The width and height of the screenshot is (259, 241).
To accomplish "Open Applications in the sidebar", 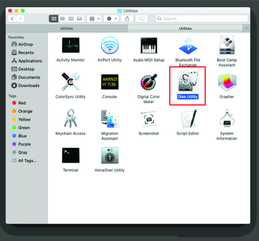I will pos(27,61).
